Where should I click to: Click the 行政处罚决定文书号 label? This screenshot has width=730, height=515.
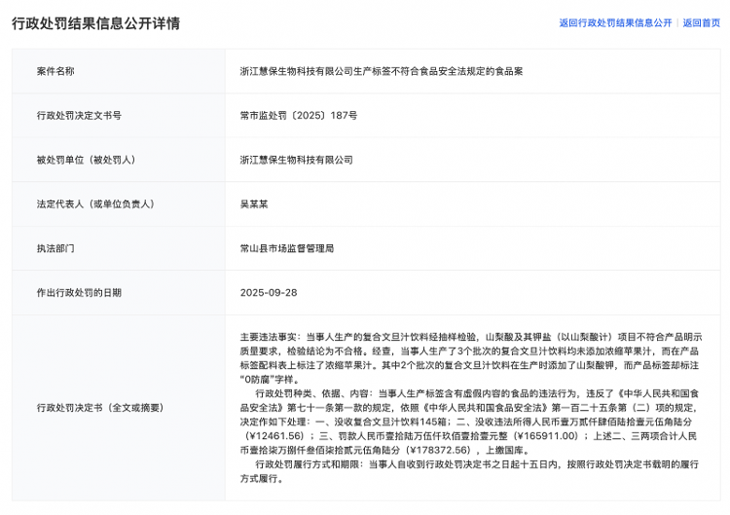tap(79, 116)
